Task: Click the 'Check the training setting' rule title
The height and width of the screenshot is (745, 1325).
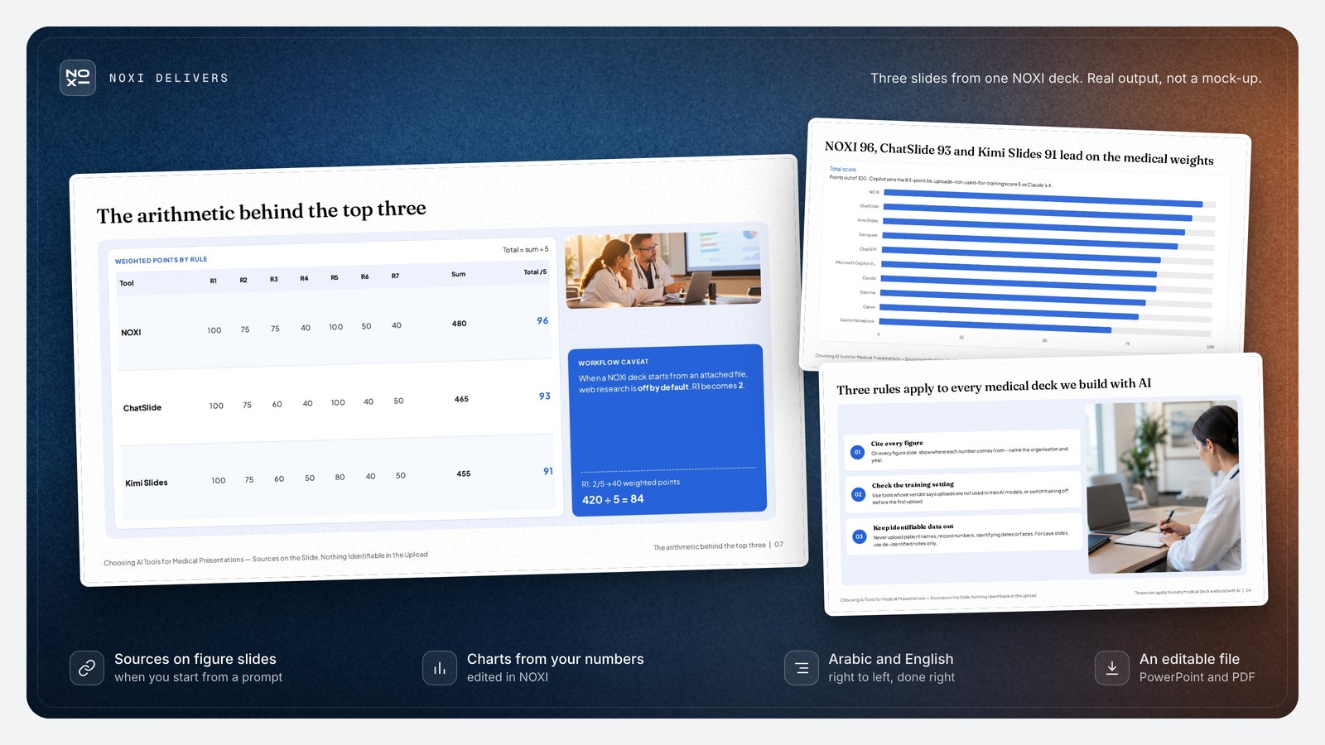Action: (913, 485)
